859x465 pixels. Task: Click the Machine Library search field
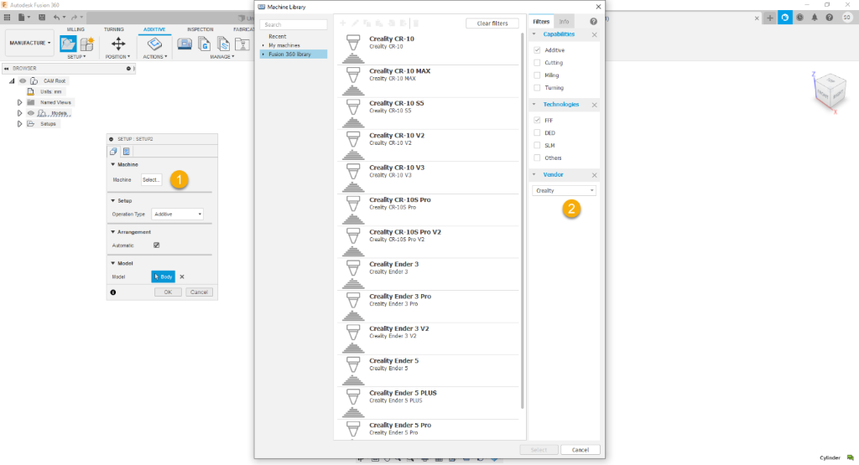click(x=294, y=24)
